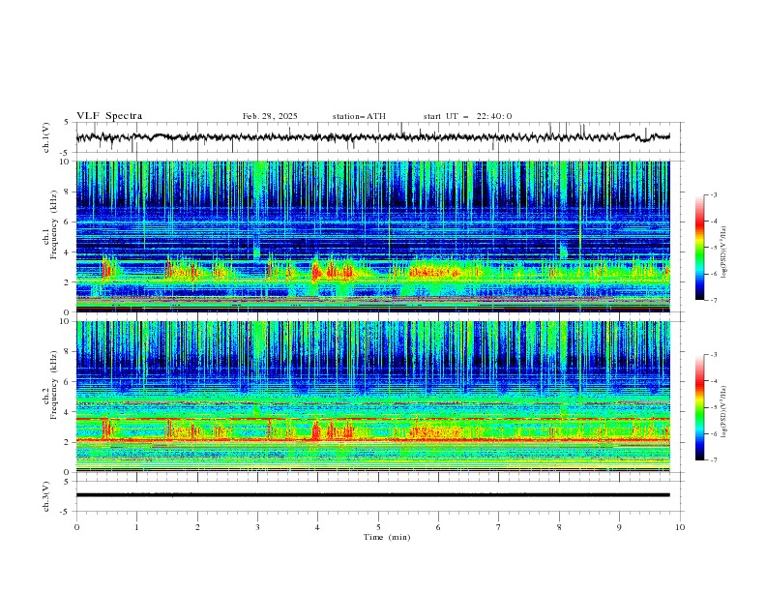
Task: Click the ch.2 spectrogram color bar
Action: pyautogui.click(x=699, y=407)
